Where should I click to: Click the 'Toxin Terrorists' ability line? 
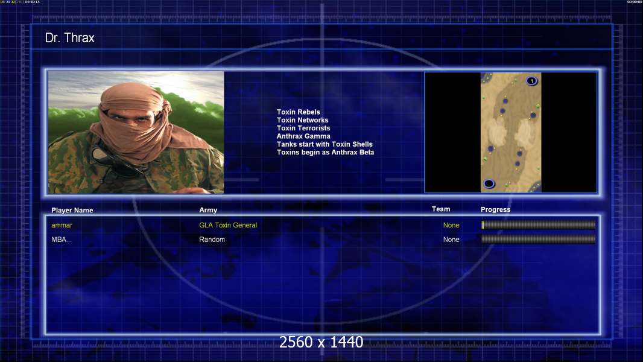click(303, 128)
